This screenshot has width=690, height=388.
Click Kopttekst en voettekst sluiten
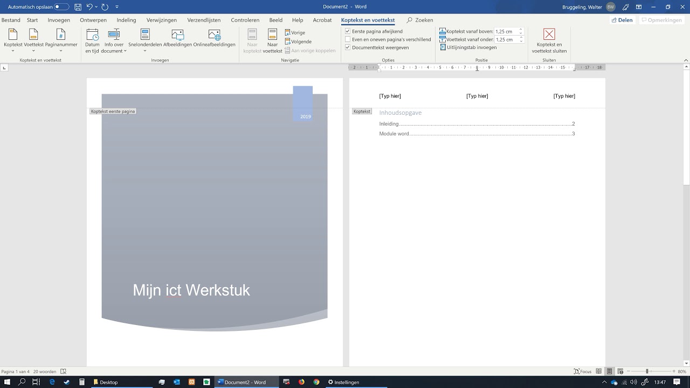point(549,40)
